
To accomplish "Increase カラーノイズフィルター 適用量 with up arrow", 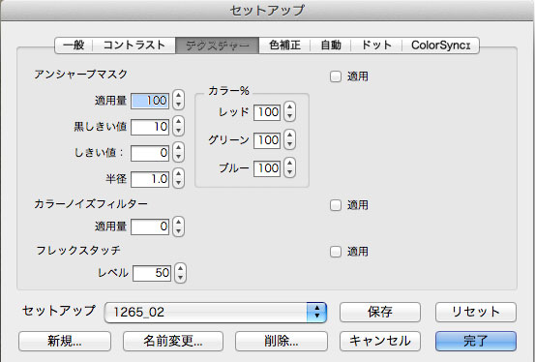I will click(x=178, y=222).
